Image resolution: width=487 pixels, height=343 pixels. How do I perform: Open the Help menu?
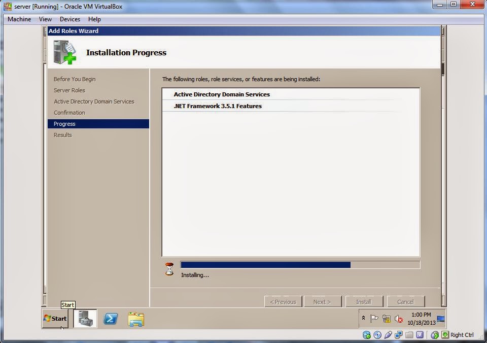point(94,19)
